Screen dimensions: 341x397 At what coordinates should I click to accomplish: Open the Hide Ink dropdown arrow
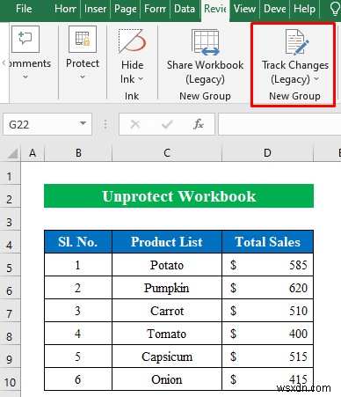pos(141,78)
